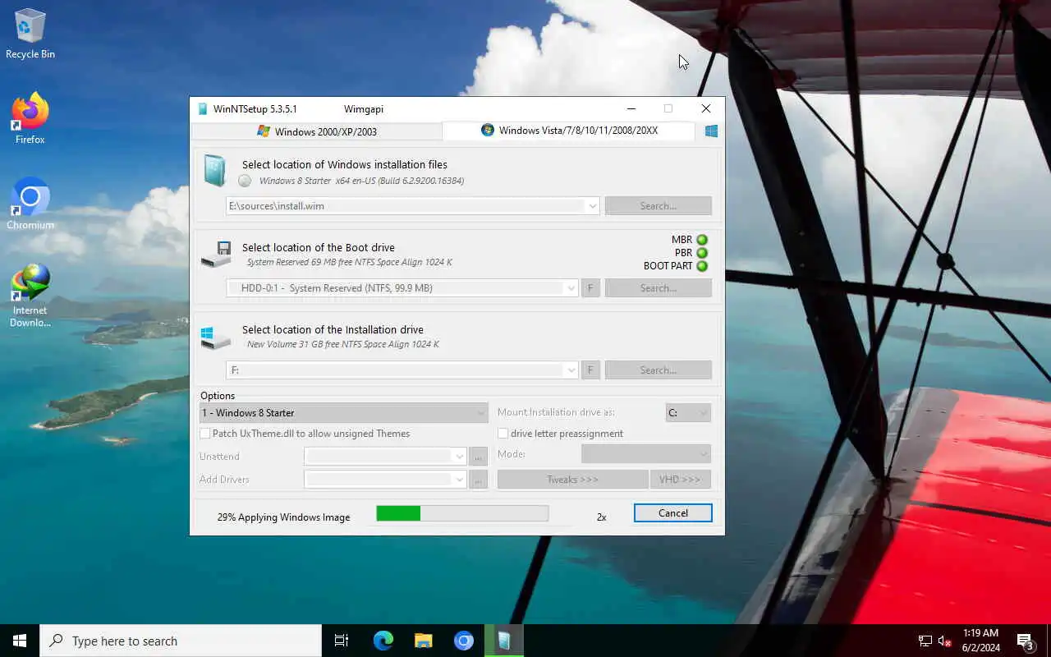Expand the HDD-0:1 System Reserved boot drive dropdown
This screenshot has width=1051, height=657.
pos(571,288)
